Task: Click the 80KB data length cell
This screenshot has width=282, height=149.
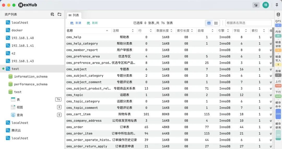Action: click(166, 114)
